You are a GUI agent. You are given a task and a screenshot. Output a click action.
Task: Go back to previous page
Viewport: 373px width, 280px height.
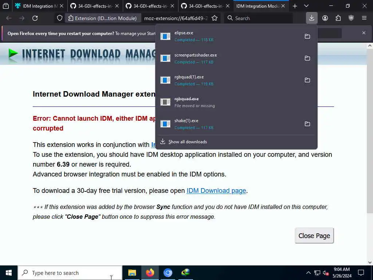point(9,18)
